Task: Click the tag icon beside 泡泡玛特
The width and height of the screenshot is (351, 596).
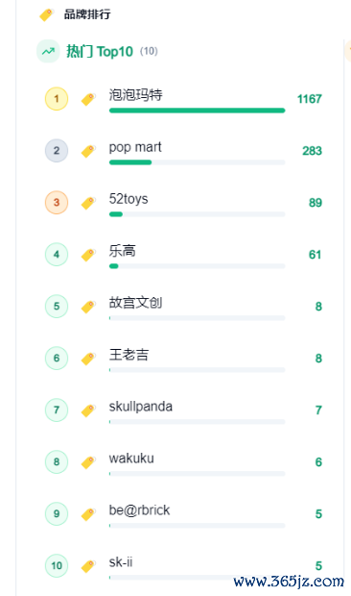Action: 88,99
